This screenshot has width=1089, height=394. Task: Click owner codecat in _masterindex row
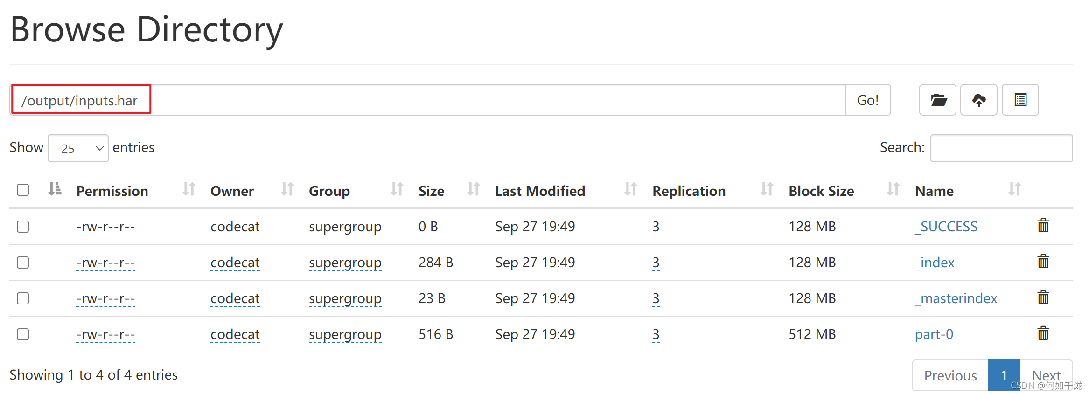click(x=235, y=298)
